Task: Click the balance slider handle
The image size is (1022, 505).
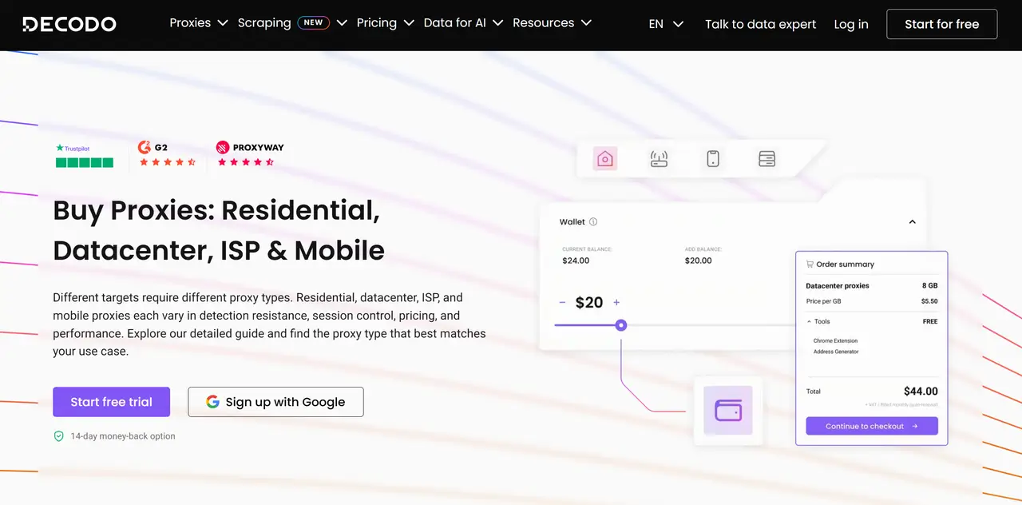Action: point(621,325)
